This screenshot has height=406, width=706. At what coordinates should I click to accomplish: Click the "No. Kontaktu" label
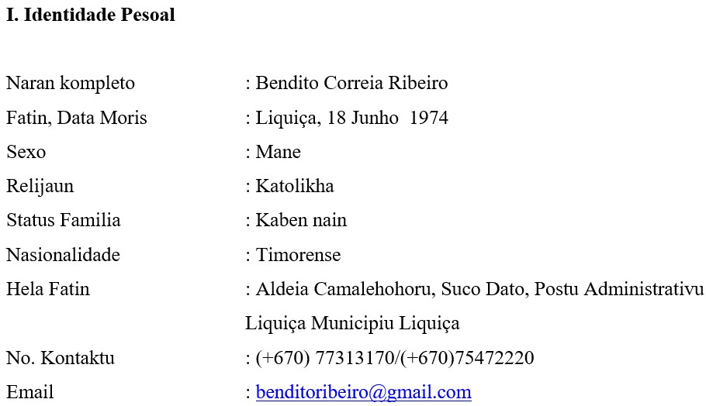61,359
